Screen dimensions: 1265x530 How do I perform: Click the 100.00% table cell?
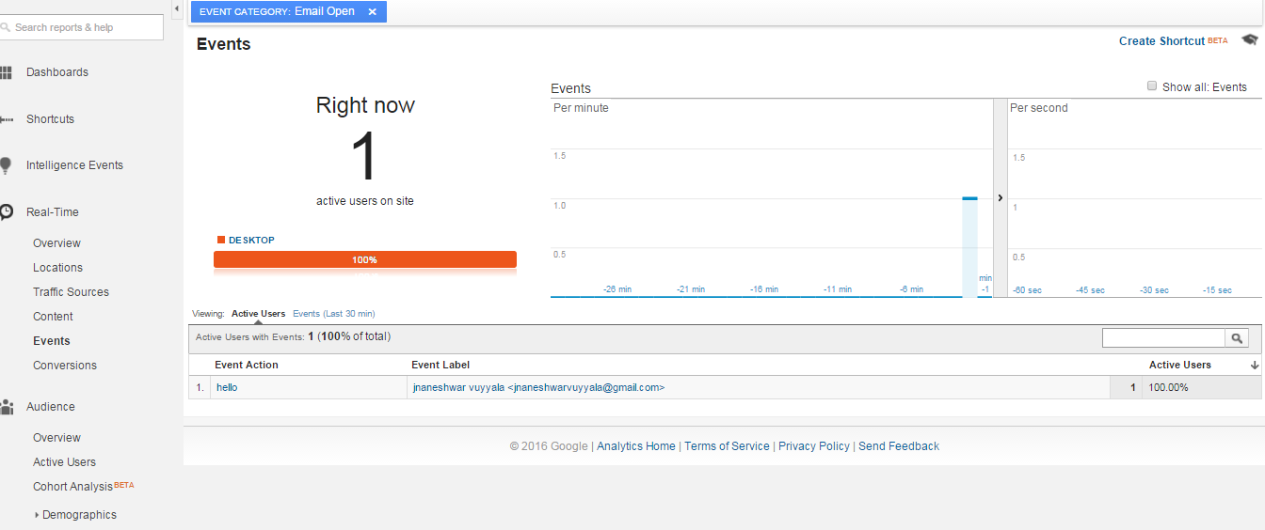(x=1168, y=387)
